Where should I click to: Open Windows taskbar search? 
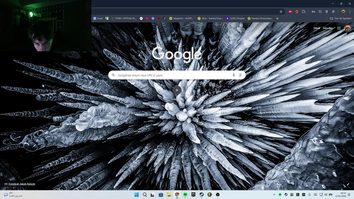pos(145,195)
